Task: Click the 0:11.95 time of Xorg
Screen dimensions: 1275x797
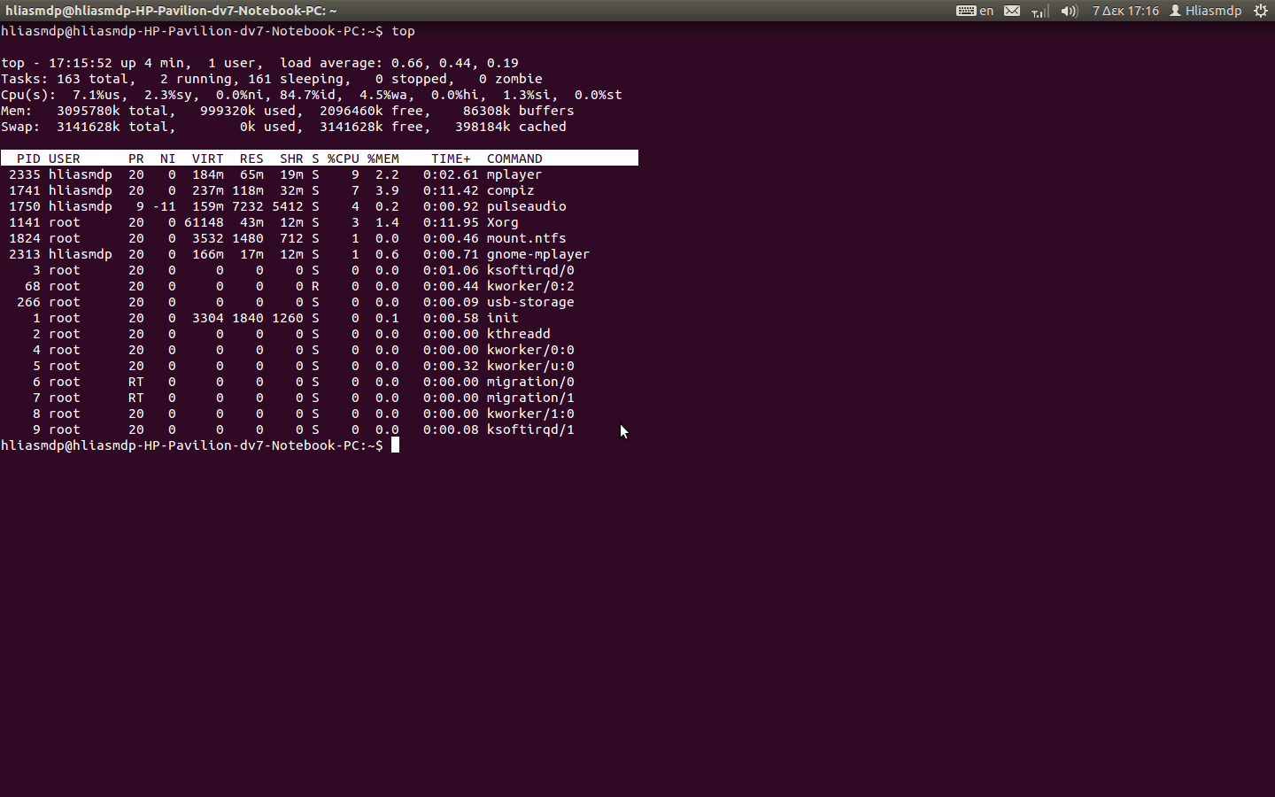Action: pyautogui.click(x=451, y=222)
